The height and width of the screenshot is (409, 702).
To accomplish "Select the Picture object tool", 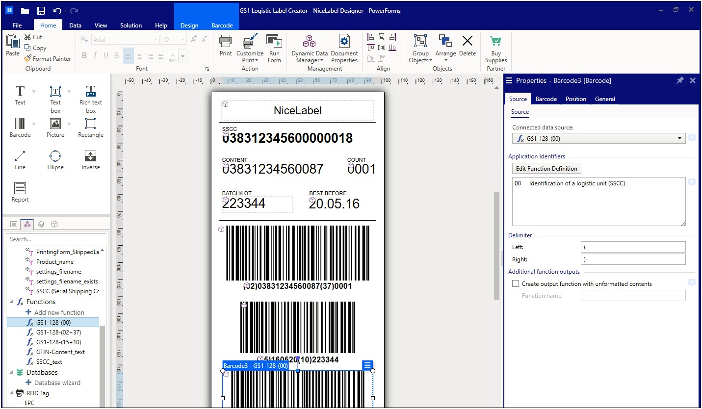I will [55, 128].
